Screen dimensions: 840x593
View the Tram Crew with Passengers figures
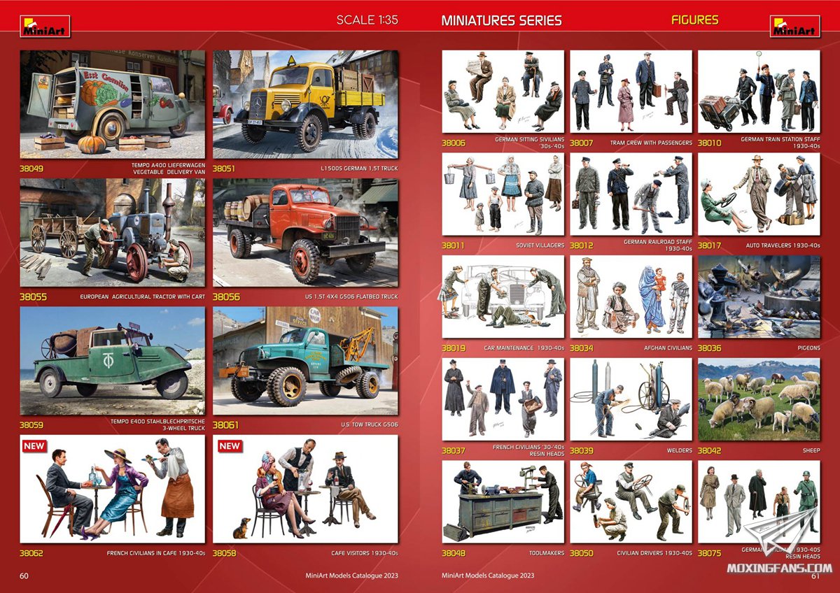[x=631, y=92]
